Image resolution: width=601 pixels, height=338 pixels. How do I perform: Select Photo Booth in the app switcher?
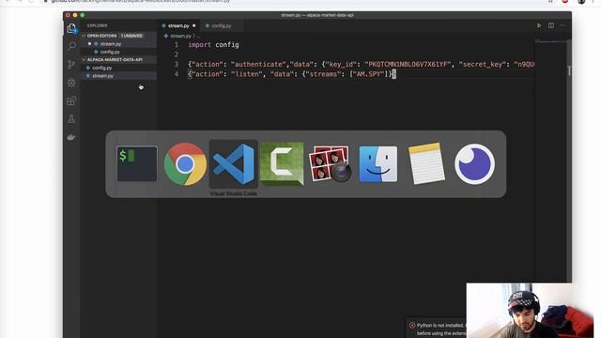coord(330,163)
